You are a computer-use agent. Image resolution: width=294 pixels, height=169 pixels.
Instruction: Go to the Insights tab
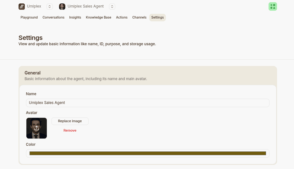click(75, 18)
